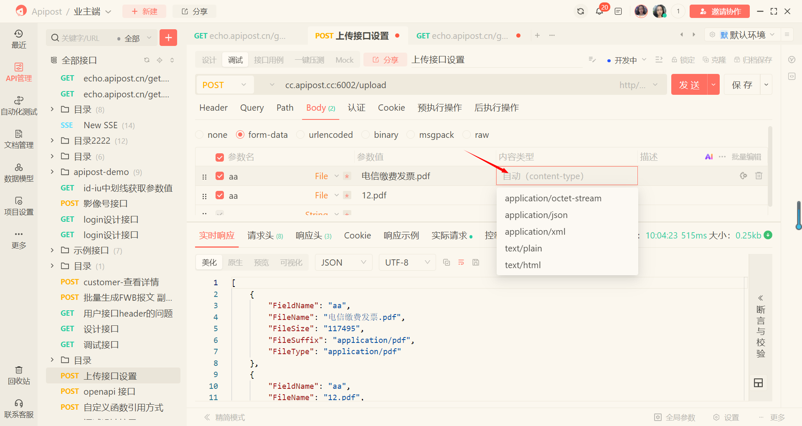Screen dimensions: 802x426
Task: Click the 锁定 lock icon
Action: [683, 60]
